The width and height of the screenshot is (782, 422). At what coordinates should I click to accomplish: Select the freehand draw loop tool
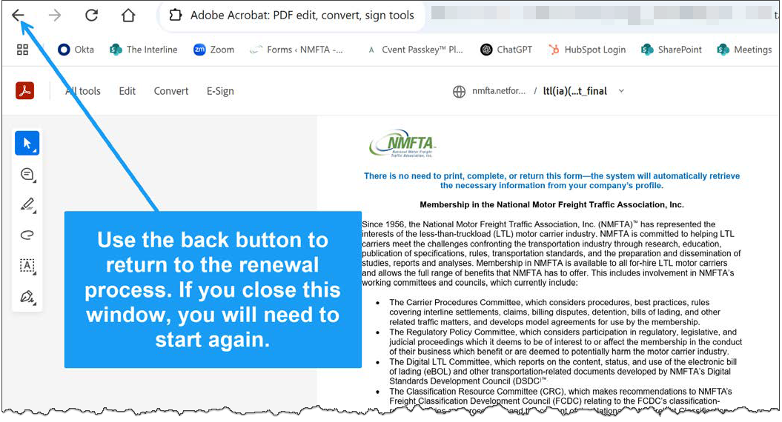click(x=27, y=235)
